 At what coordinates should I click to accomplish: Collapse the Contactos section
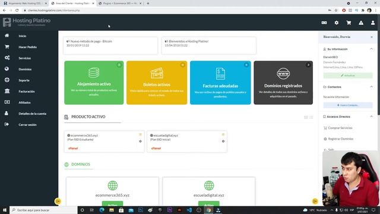click(372, 87)
